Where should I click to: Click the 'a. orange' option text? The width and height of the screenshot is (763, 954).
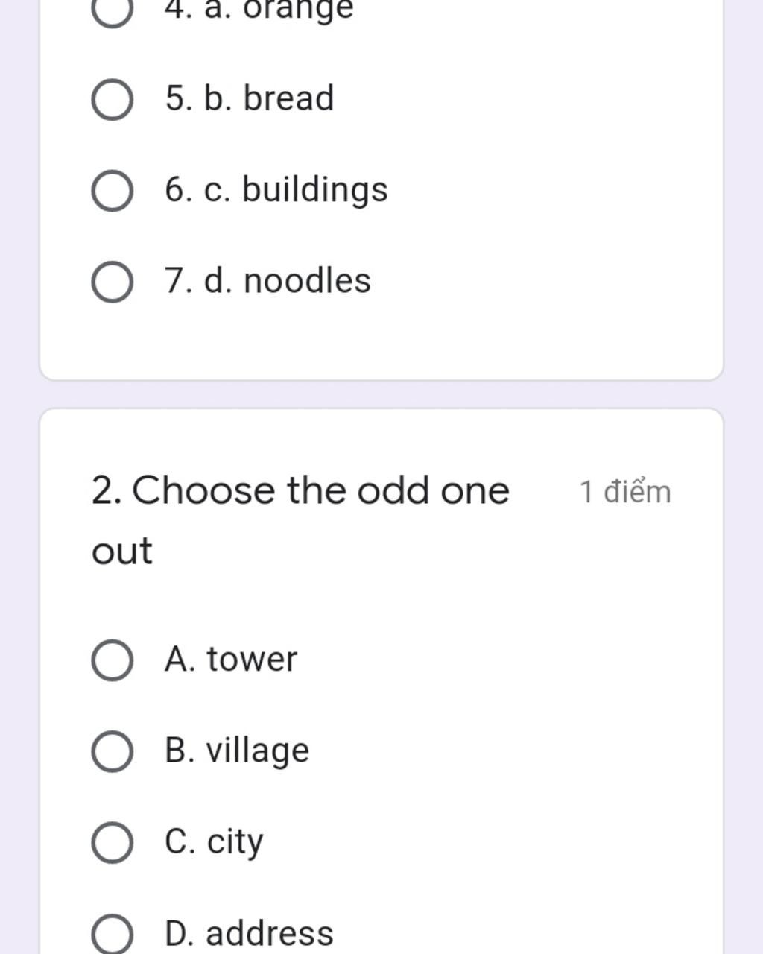pos(259,9)
